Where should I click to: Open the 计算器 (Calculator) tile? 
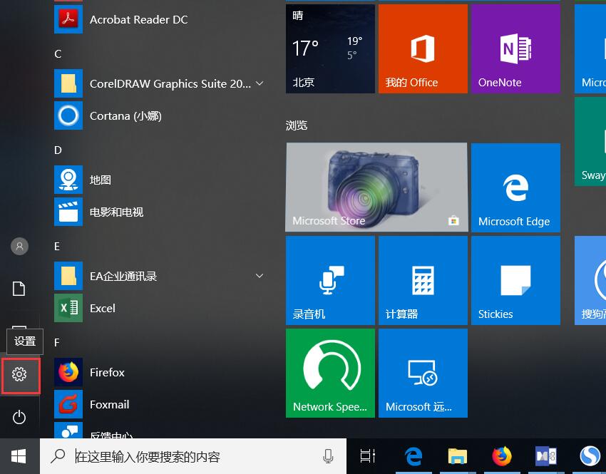[423, 280]
